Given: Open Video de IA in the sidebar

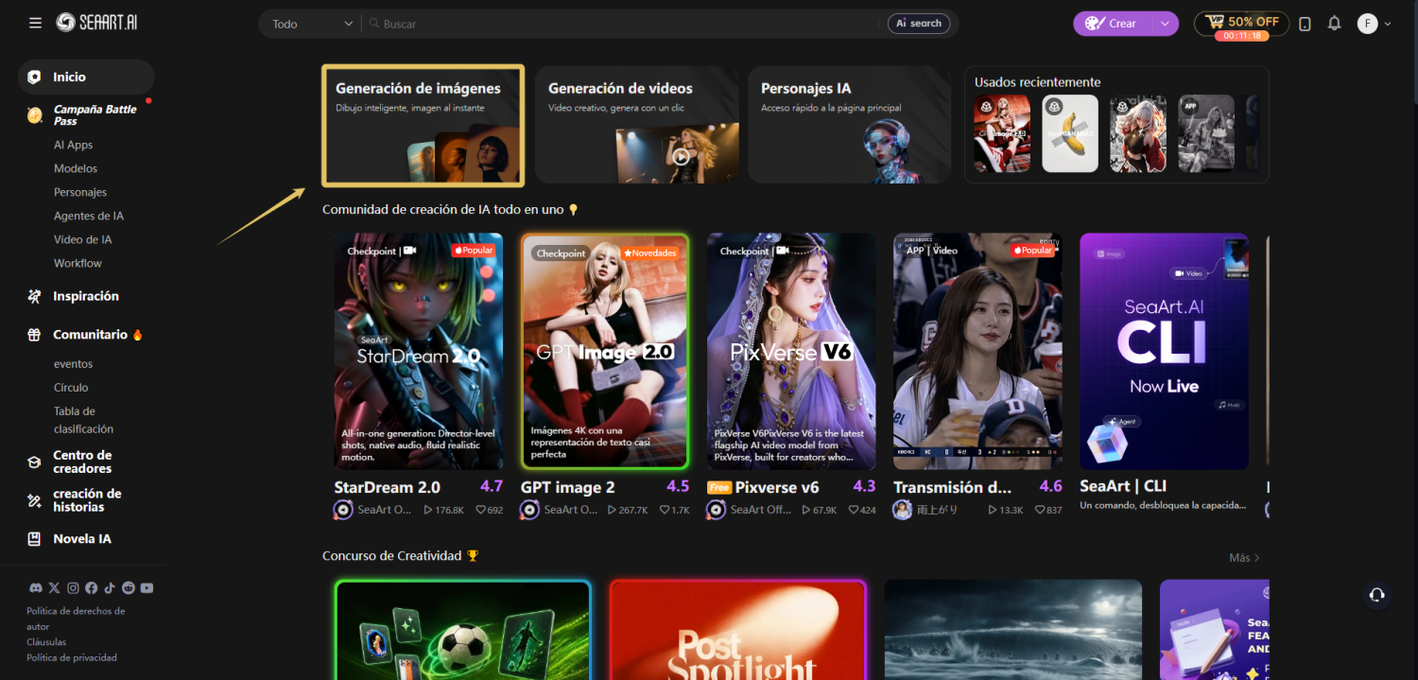Looking at the screenshot, I should point(82,239).
